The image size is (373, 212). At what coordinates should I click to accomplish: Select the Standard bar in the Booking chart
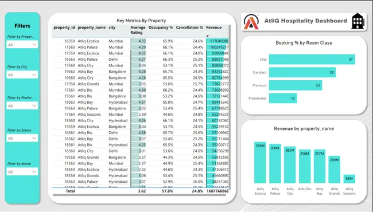302,72
